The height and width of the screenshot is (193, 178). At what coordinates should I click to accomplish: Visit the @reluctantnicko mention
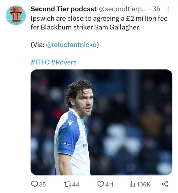click(71, 45)
